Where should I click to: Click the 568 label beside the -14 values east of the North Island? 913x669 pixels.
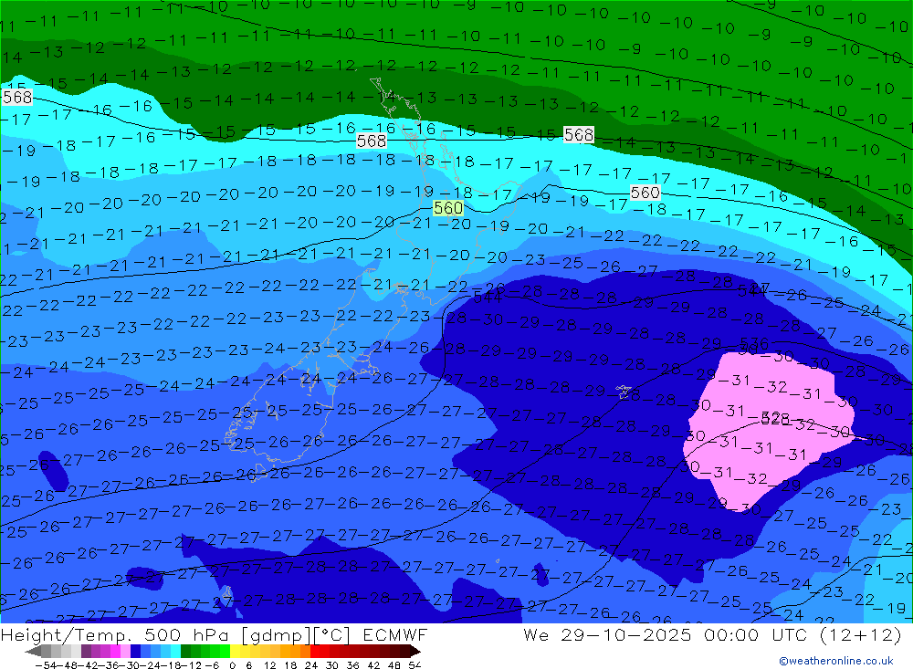pos(579,135)
